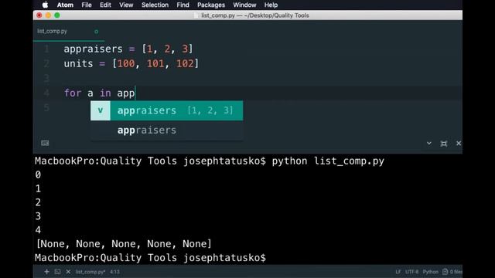
Task: Open the Window menu
Action: point(244,5)
